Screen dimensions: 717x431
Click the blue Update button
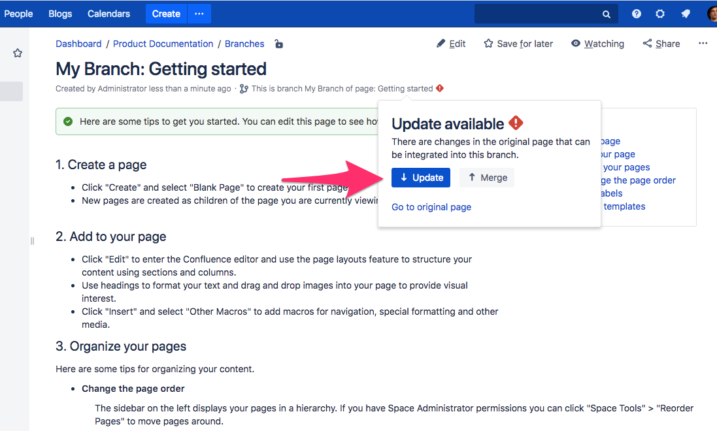421,178
